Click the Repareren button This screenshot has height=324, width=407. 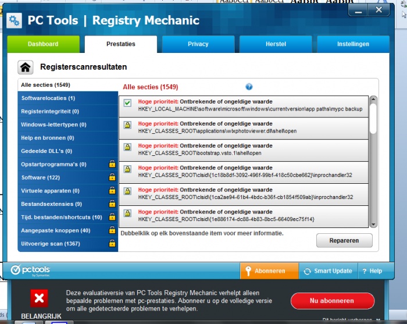point(344,241)
